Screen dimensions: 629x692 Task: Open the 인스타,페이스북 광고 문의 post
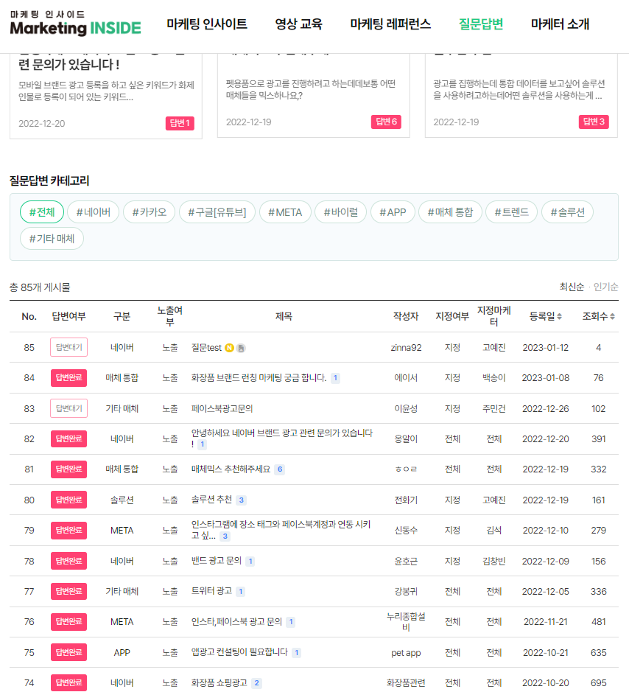tap(236, 622)
